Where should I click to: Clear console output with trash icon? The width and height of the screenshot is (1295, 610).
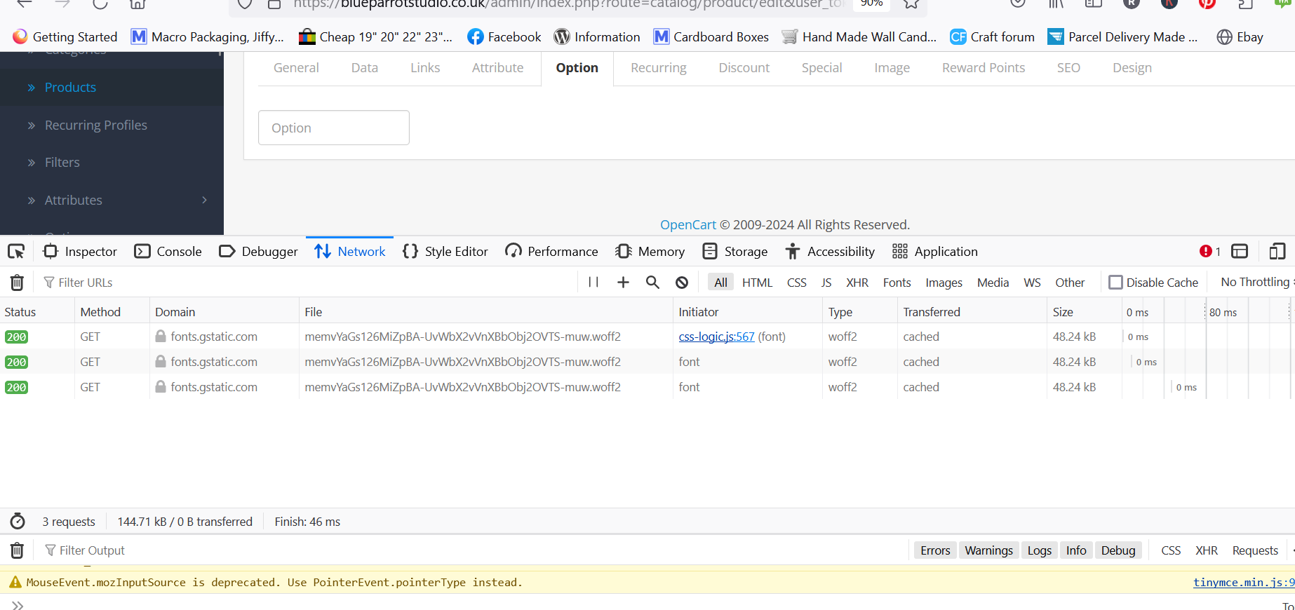click(17, 550)
